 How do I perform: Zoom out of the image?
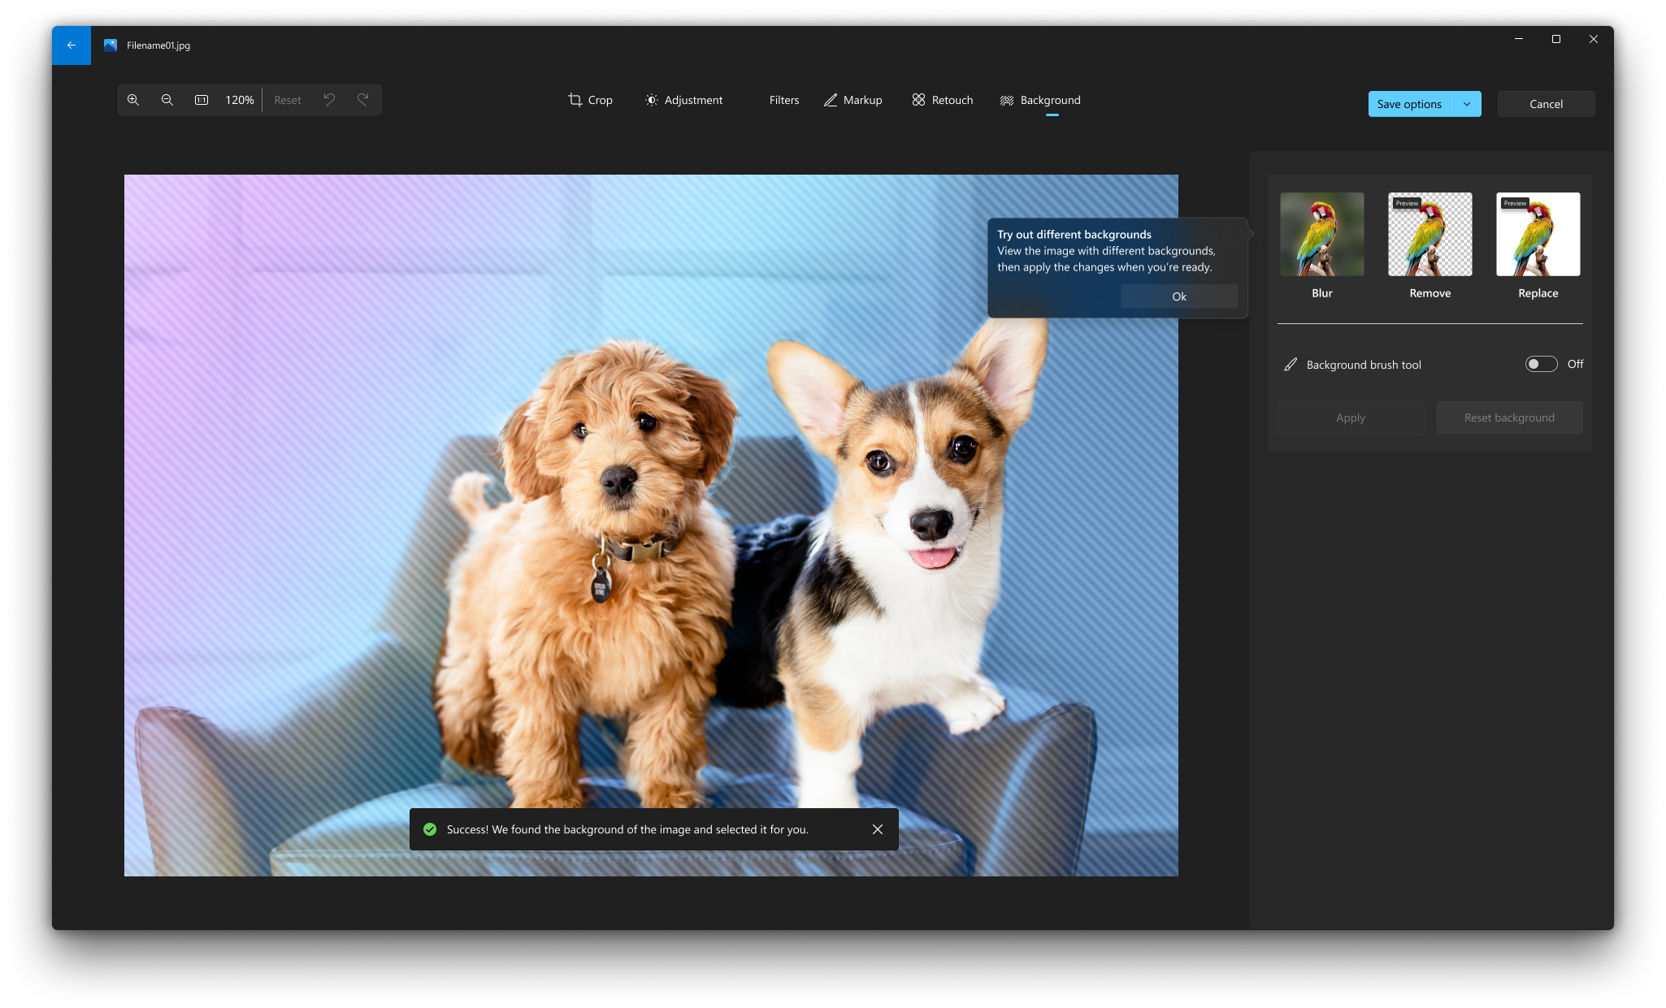tap(167, 100)
